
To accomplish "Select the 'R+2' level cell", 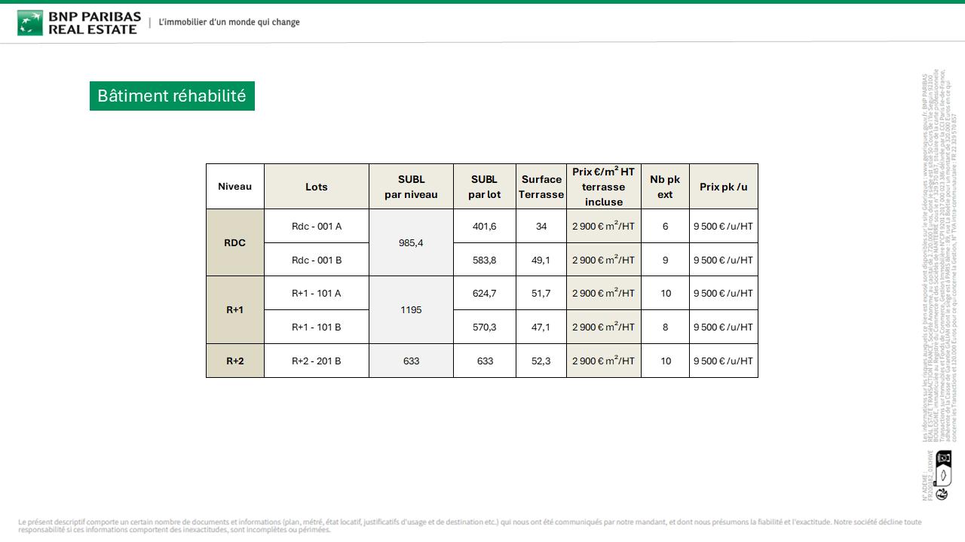I will [235, 361].
